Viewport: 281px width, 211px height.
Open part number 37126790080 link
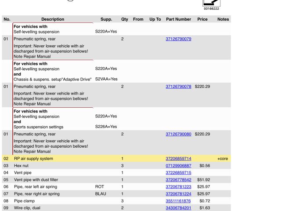(178, 134)
